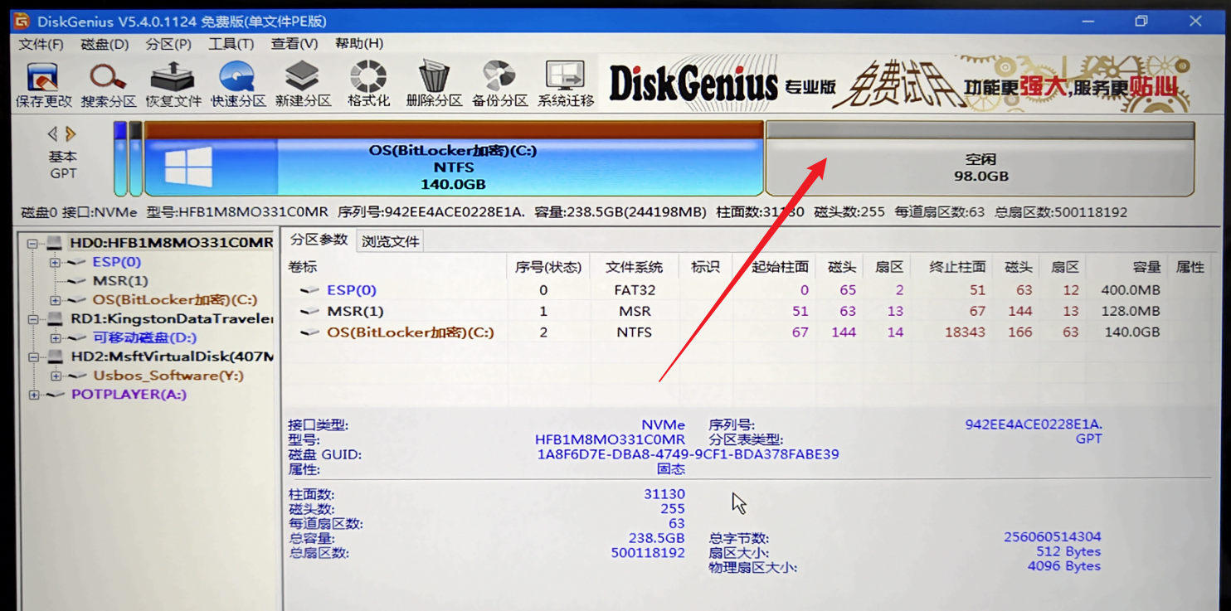The height and width of the screenshot is (611, 1231).
Task: Select RD1:KingstonDataTraveler disk in tree
Action: point(172,319)
